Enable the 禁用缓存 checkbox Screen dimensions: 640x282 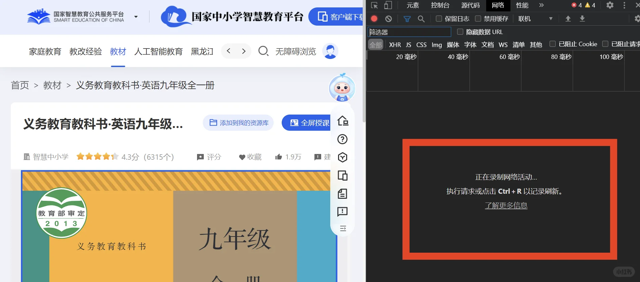[x=478, y=19]
